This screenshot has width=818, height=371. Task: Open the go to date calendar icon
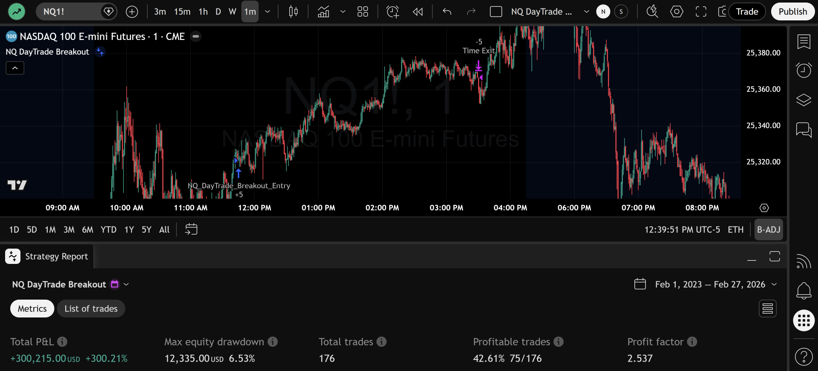coord(191,229)
